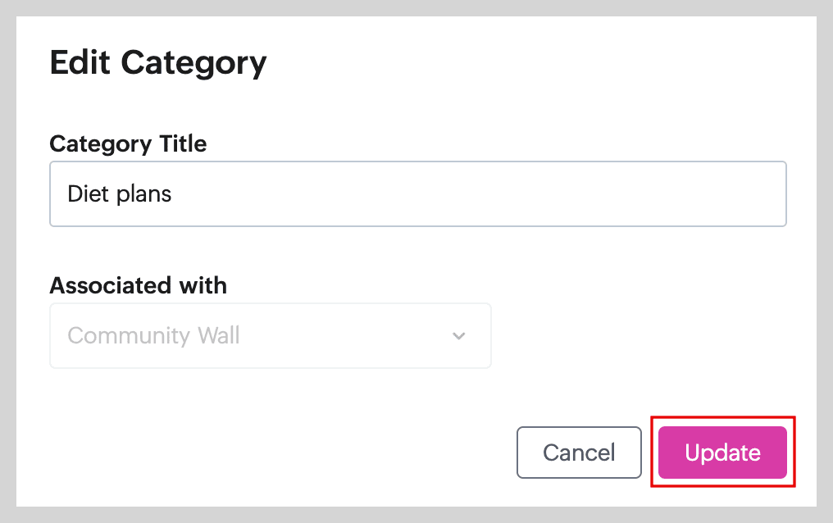
Task: Click the Edit Category heading
Action: point(158,63)
